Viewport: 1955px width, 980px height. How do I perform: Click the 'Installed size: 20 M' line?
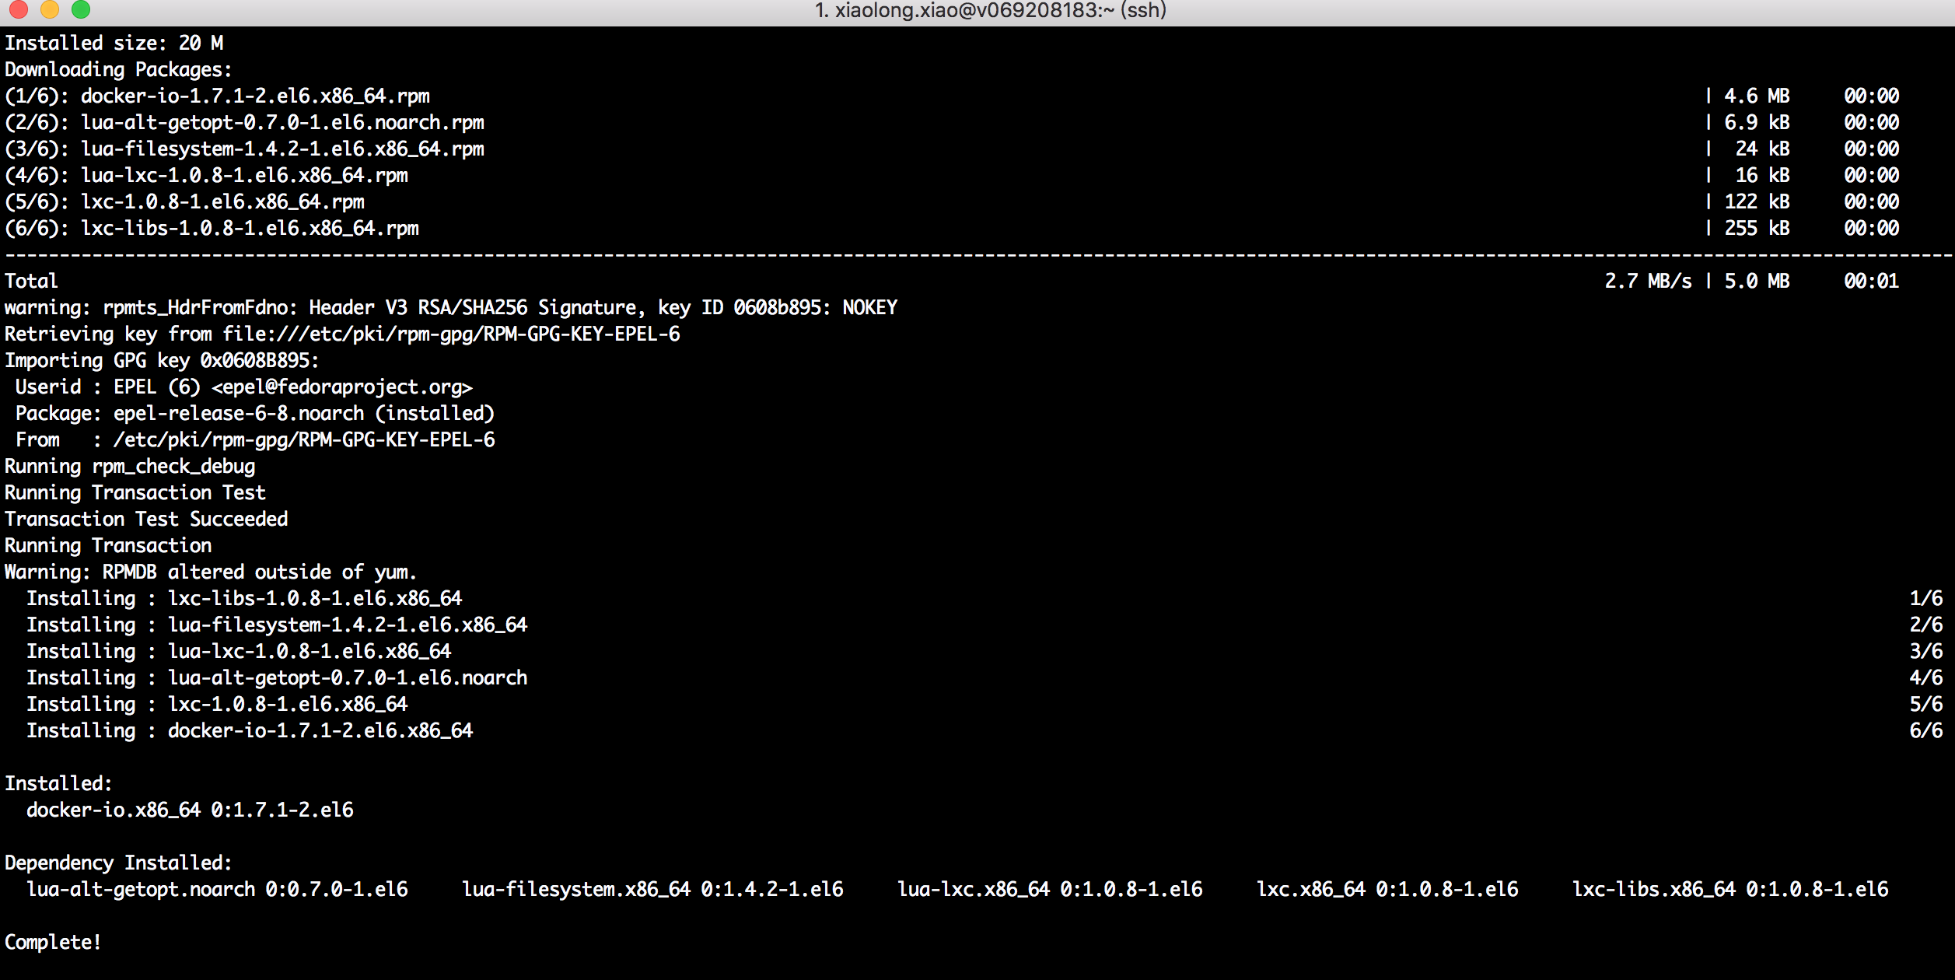(x=114, y=44)
